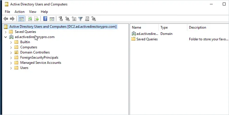The height and width of the screenshot is (115, 229).
Task: Select the Computers tree item
Action: [29, 47]
